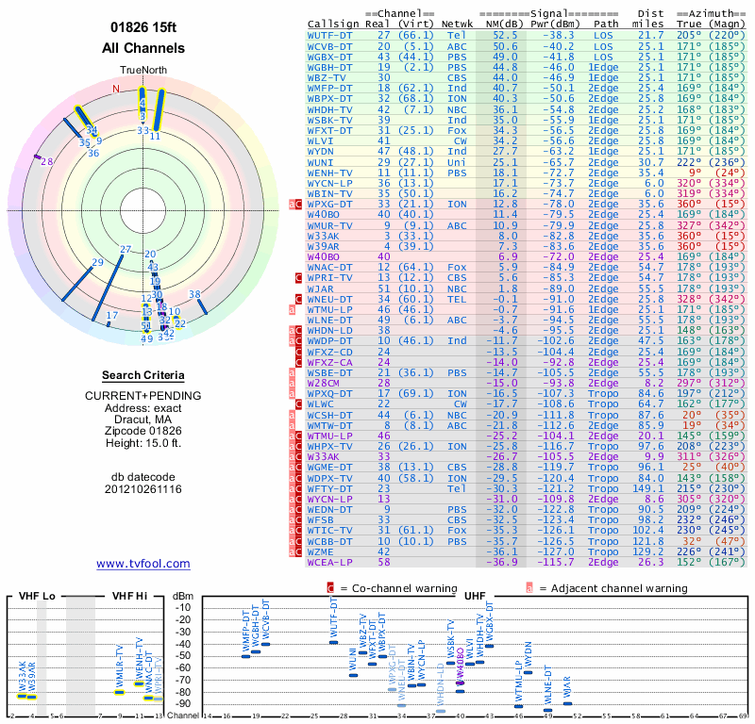The height and width of the screenshot is (724, 755).
Task: Select WCVB-DT callsign in the table
Action: 329,46
